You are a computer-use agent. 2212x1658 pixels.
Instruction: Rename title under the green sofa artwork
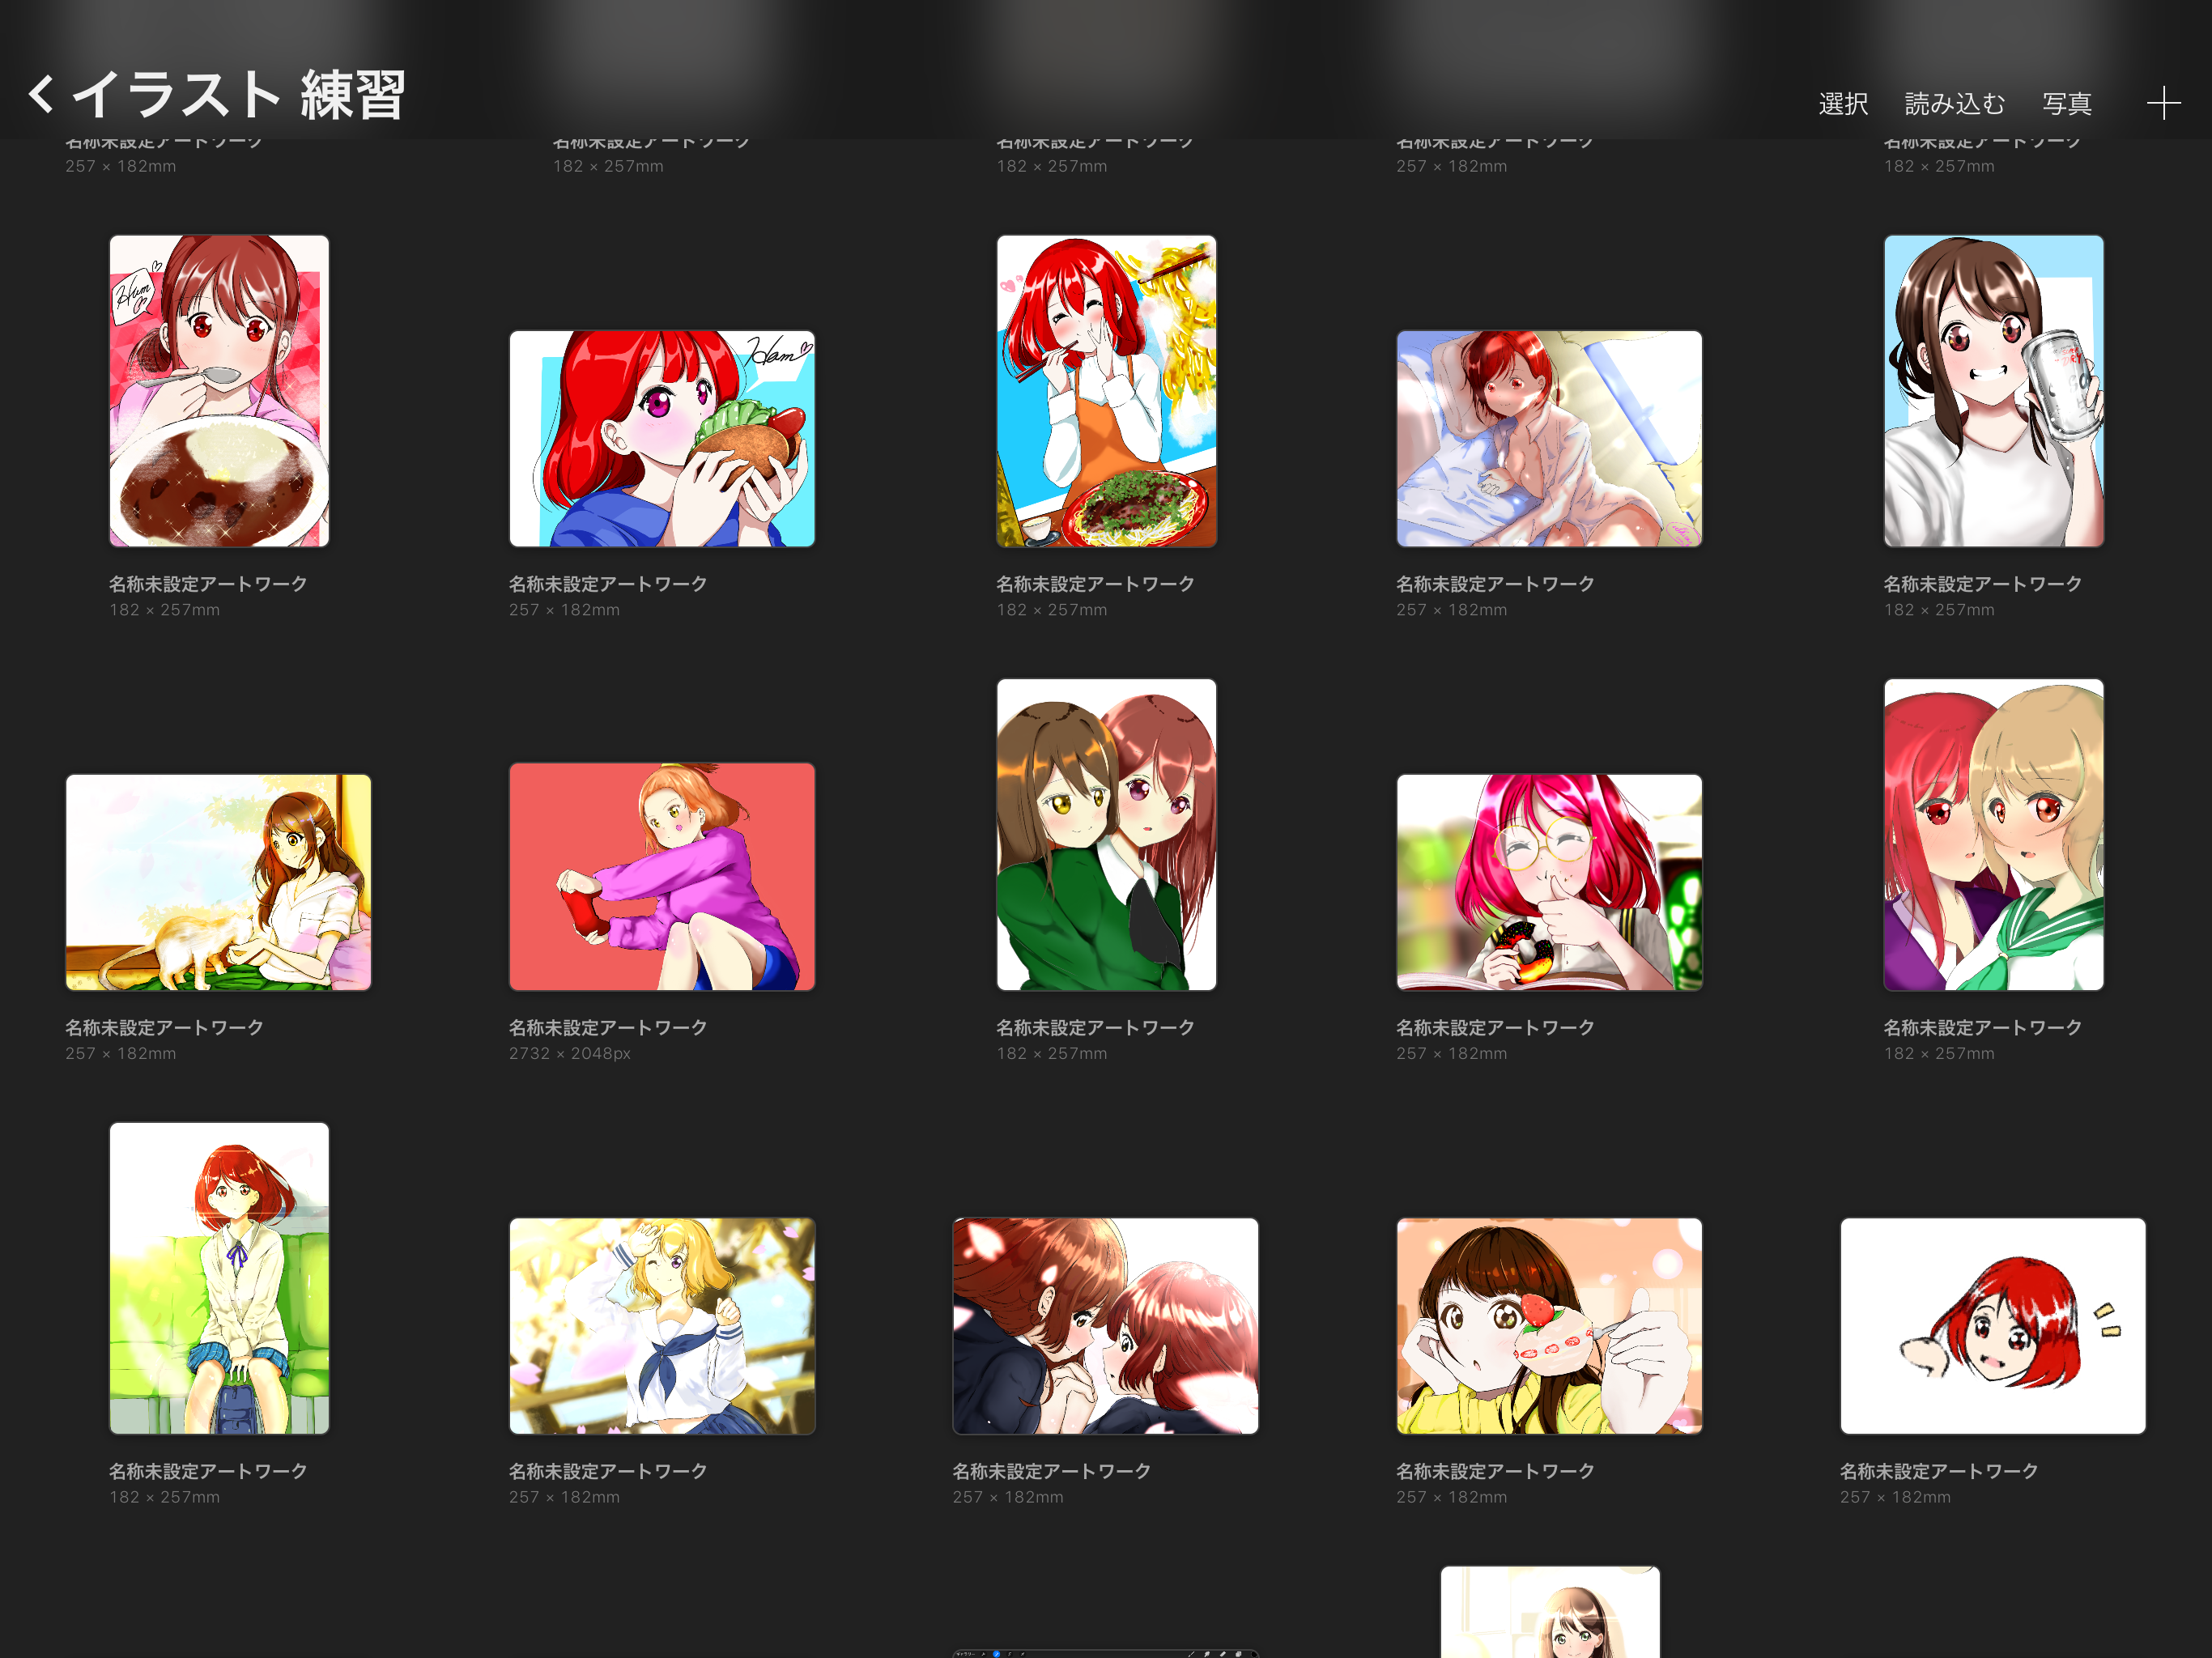pos(208,1471)
